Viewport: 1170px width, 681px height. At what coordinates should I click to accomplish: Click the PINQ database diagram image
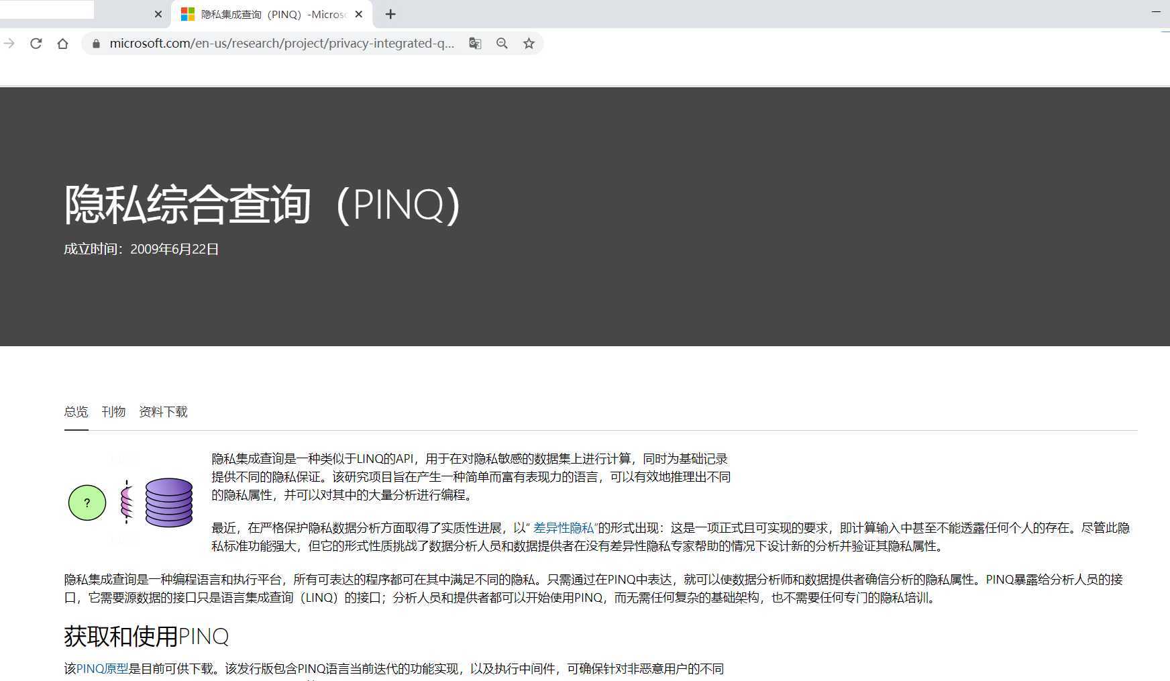[131, 502]
